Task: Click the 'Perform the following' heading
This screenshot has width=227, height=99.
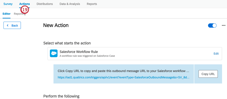Action: pyautogui.click(x=61, y=96)
